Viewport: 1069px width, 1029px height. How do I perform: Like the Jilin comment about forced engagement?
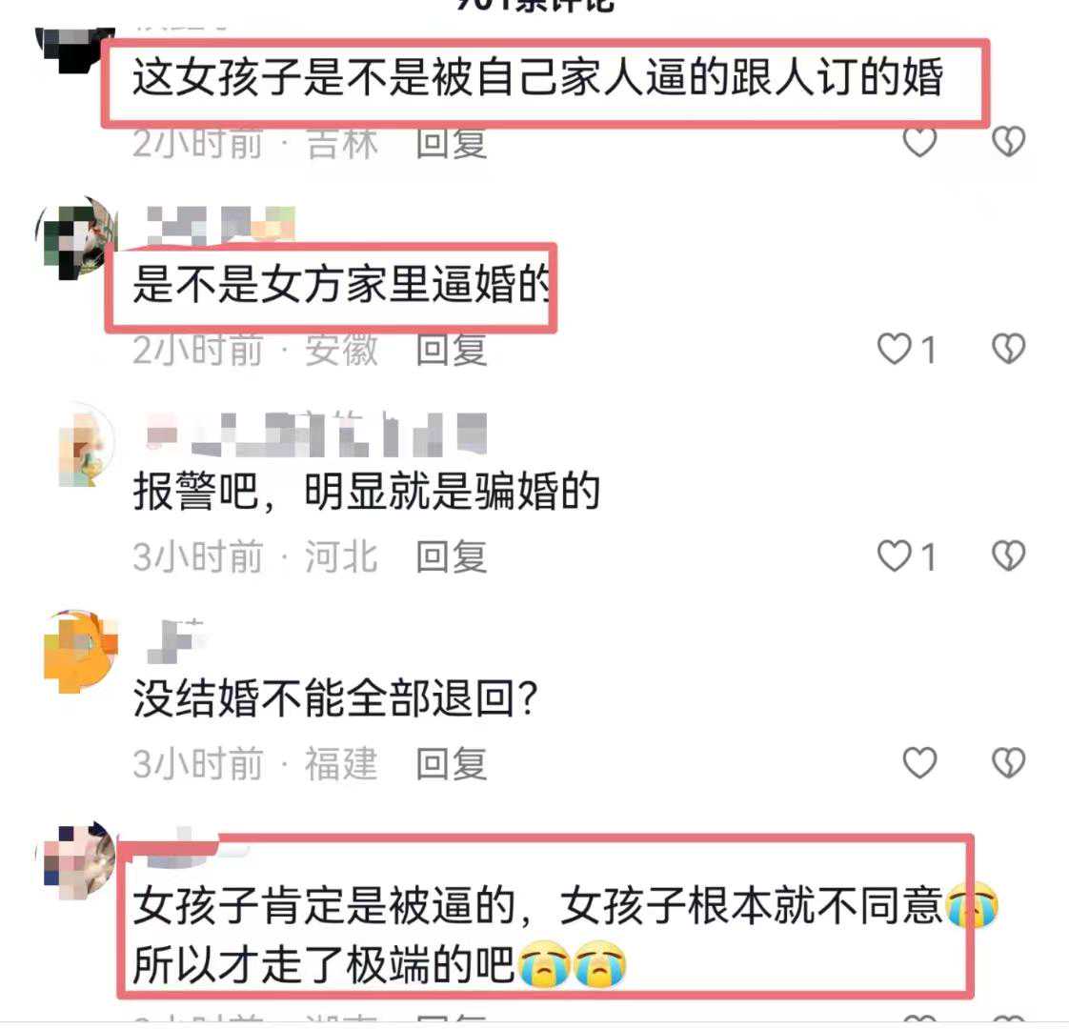tap(919, 141)
